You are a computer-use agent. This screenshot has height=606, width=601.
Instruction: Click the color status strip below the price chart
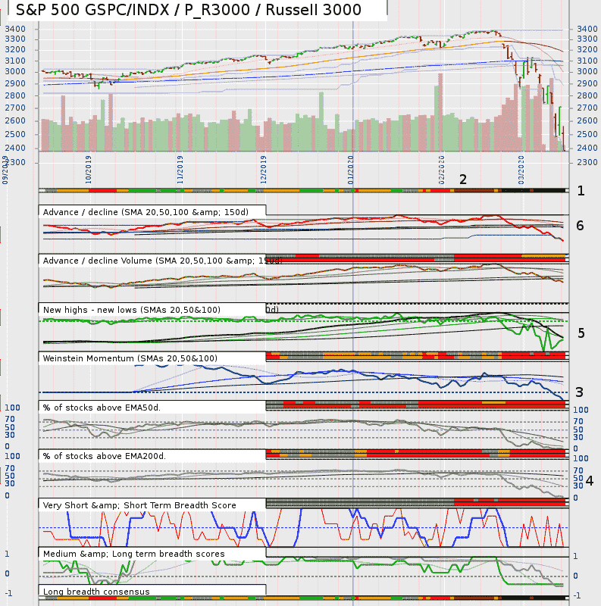(x=304, y=191)
